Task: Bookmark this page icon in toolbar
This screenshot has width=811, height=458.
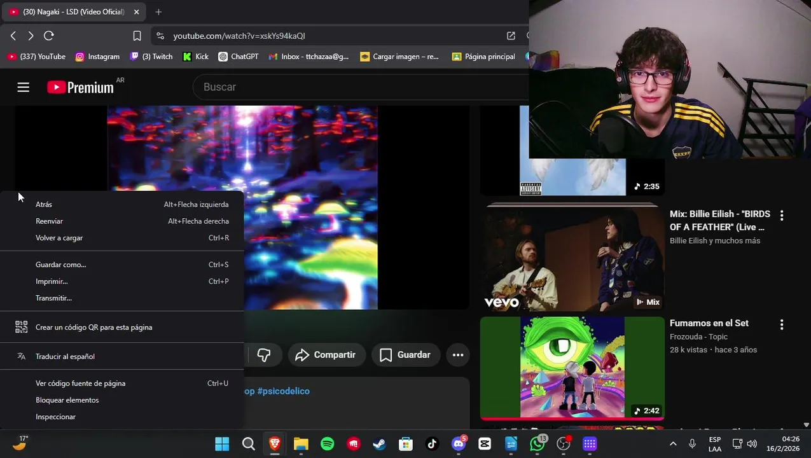Action: click(x=137, y=36)
